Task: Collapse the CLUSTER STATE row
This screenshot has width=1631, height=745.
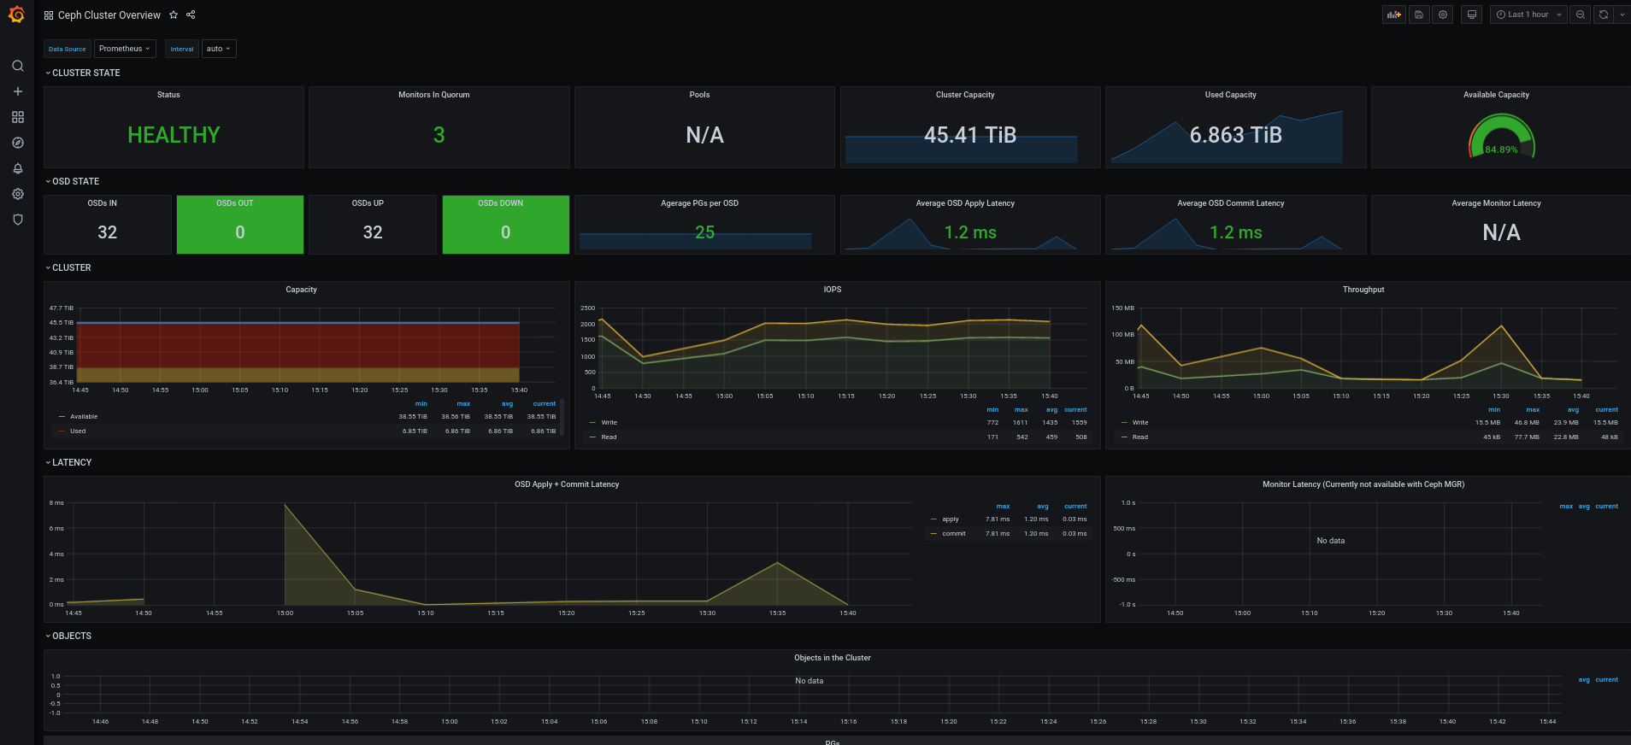Action: (85, 73)
